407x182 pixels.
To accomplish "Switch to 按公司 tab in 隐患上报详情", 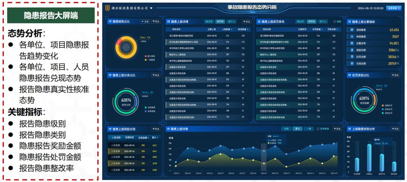I will (x=209, y=22).
